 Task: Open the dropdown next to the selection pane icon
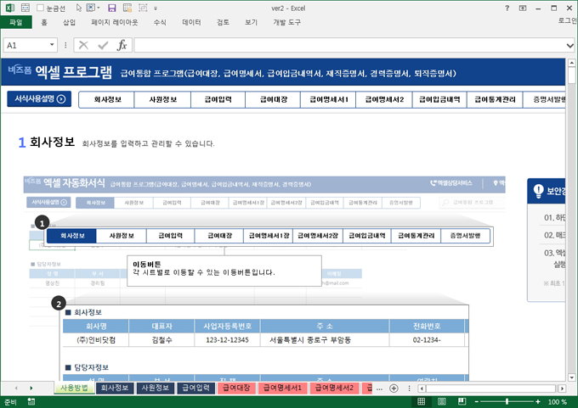point(99,8)
